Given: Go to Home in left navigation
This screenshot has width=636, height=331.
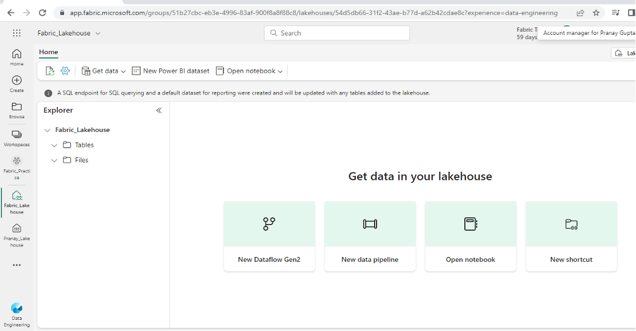Looking at the screenshot, I should point(17,57).
